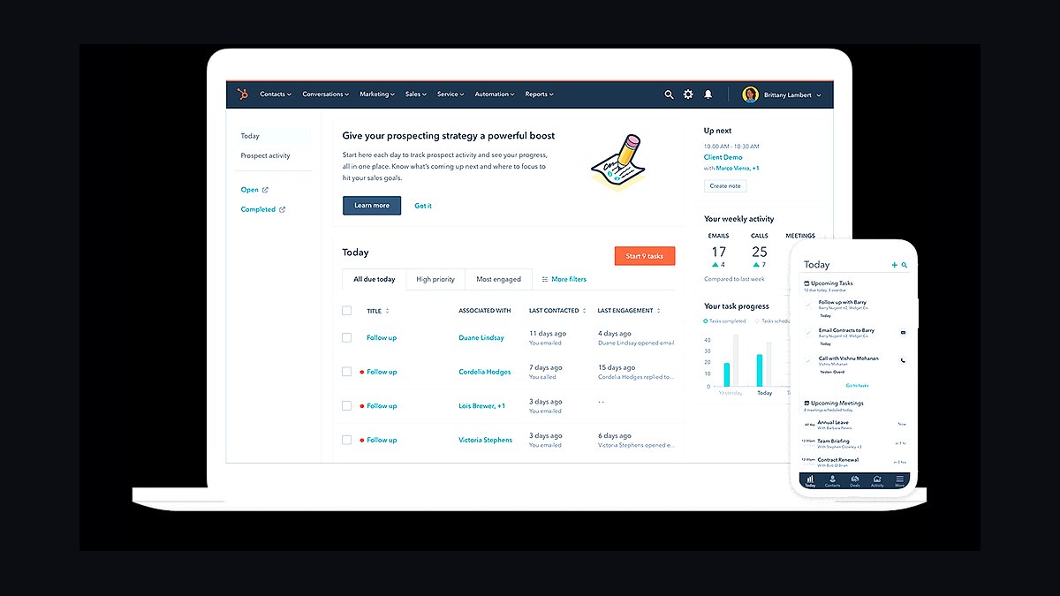Image resolution: width=1060 pixels, height=596 pixels.
Task: Click the teal Today bar in chart
Action: (759, 370)
